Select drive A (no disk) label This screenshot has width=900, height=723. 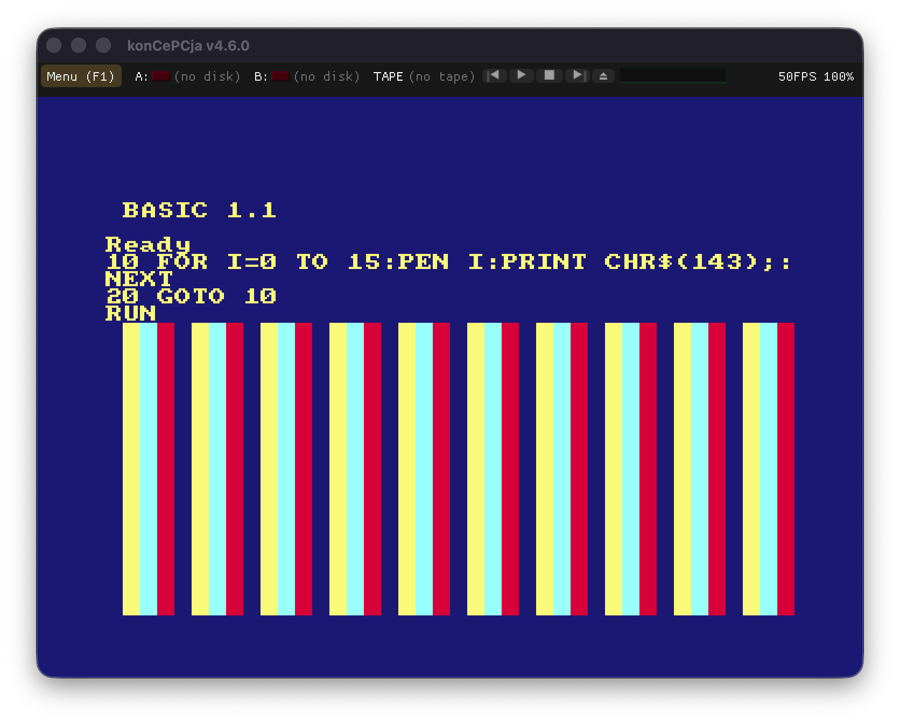(207, 76)
